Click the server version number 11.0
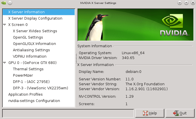Viewport: 196px width, 119px height. point(130,79)
